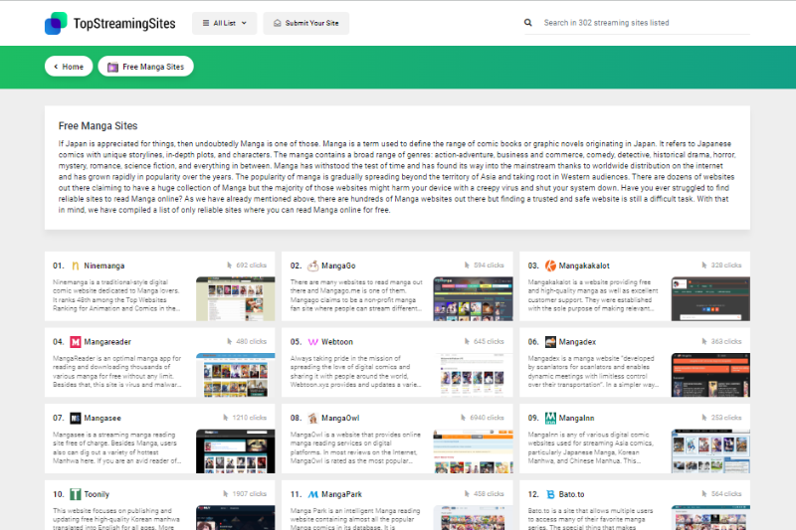Open the Mangasee title link
Image resolution: width=796 pixels, height=530 pixels.
[x=102, y=418]
